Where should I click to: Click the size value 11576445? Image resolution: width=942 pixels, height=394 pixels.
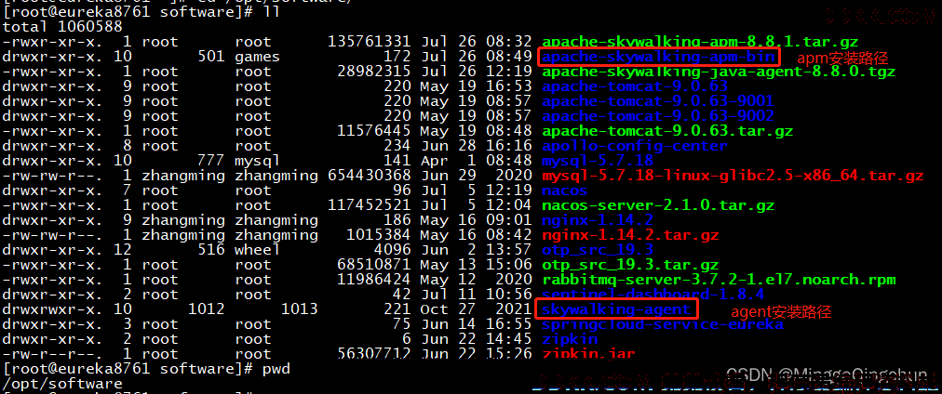(x=373, y=131)
